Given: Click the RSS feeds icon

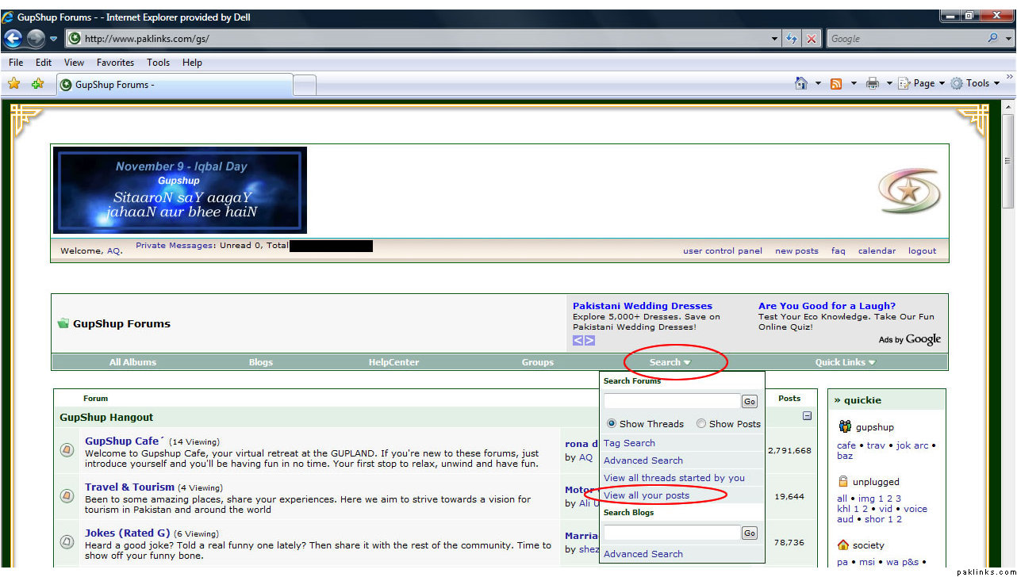Looking at the screenshot, I should [836, 83].
